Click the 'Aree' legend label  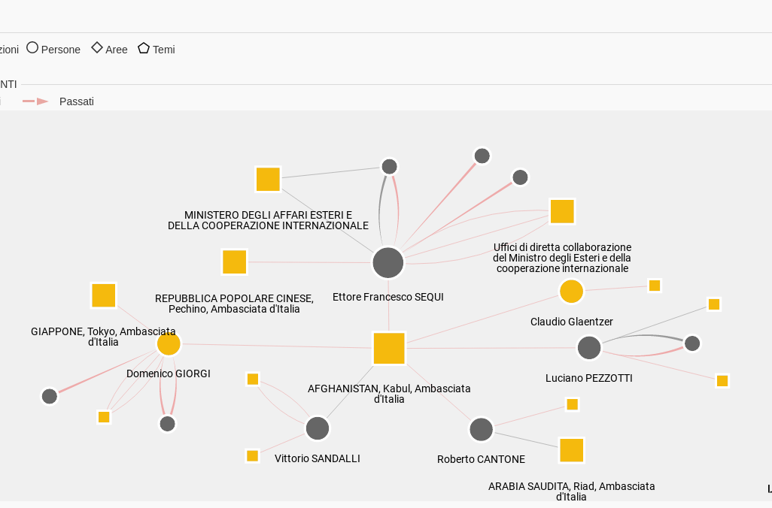(x=116, y=50)
